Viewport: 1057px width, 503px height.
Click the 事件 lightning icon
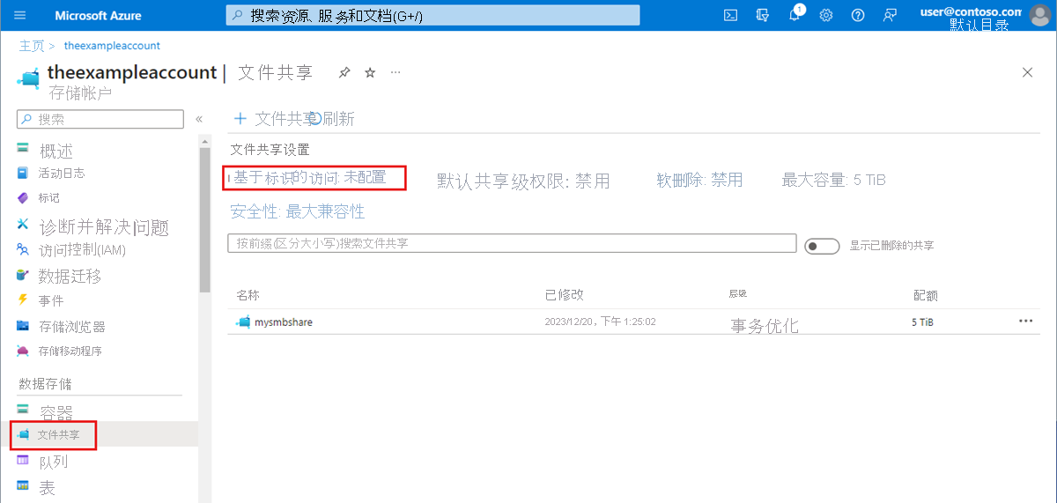23,300
